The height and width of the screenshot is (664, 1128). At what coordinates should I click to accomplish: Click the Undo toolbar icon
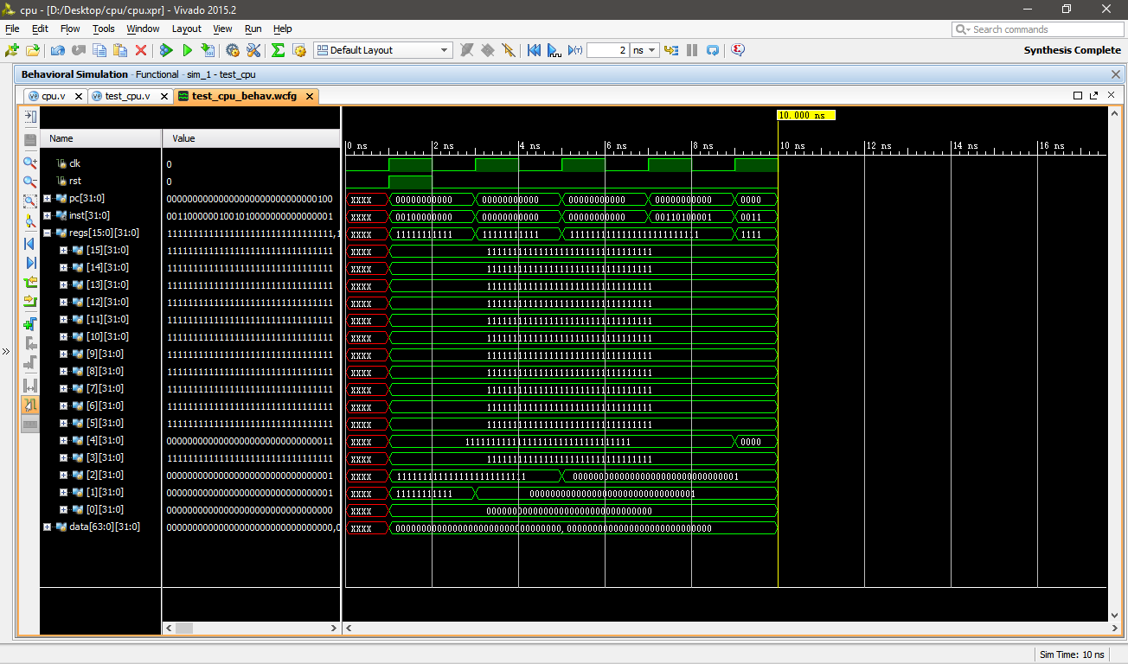tap(58, 50)
